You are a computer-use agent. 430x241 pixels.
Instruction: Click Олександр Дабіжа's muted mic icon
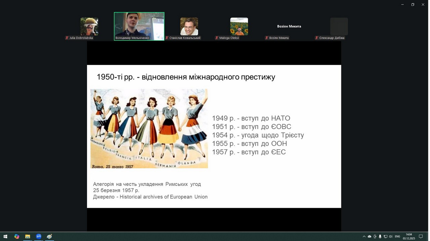click(x=316, y=38)
